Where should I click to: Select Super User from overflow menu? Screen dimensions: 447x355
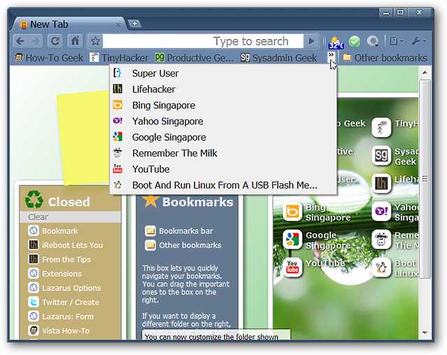coord(223,73)
